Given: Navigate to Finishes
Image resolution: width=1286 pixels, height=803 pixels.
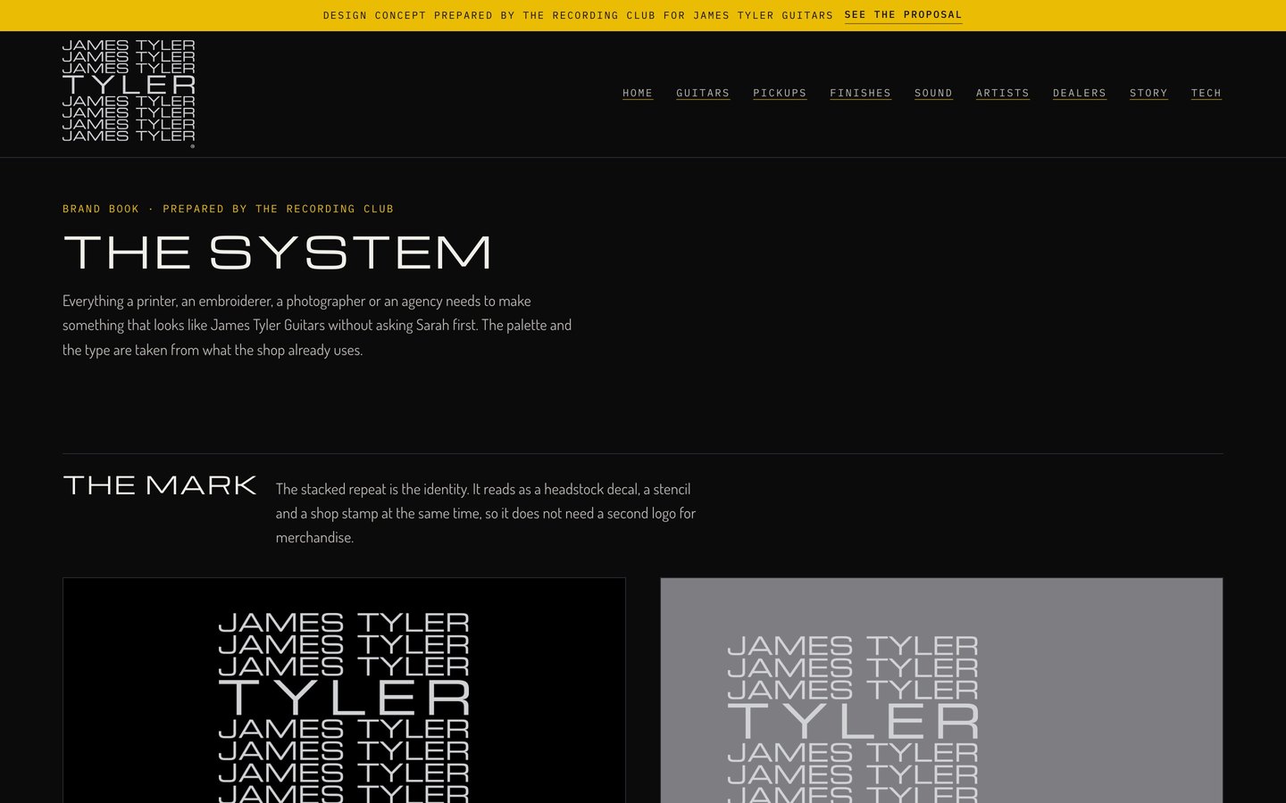Looking at the screenshot, I should (860, 93).
